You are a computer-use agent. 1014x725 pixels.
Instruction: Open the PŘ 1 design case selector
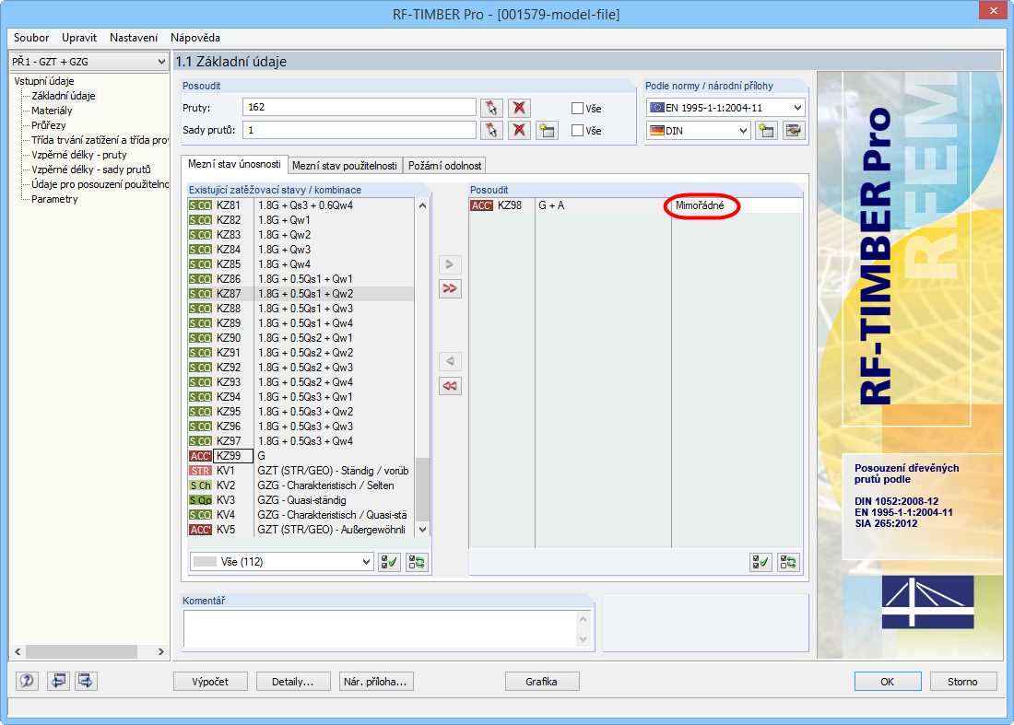point(88,62)
